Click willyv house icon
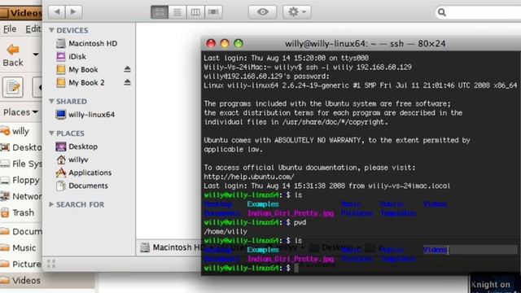Viewport: 521px width, 293px height. [x=61, y=160]
